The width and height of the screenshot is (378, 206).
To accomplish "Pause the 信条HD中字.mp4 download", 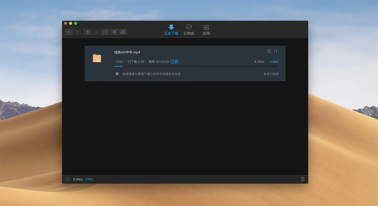I will (276, 51).
